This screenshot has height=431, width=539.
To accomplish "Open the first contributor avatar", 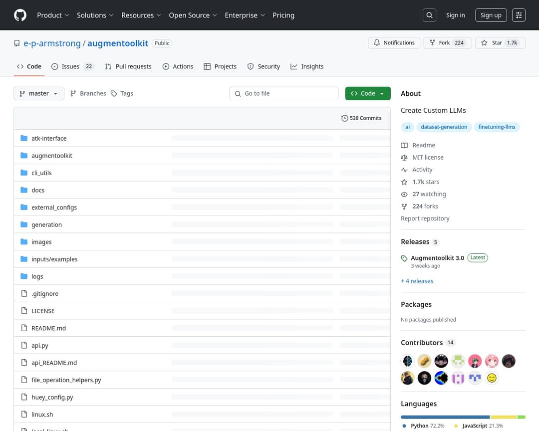I will (407, 361).
